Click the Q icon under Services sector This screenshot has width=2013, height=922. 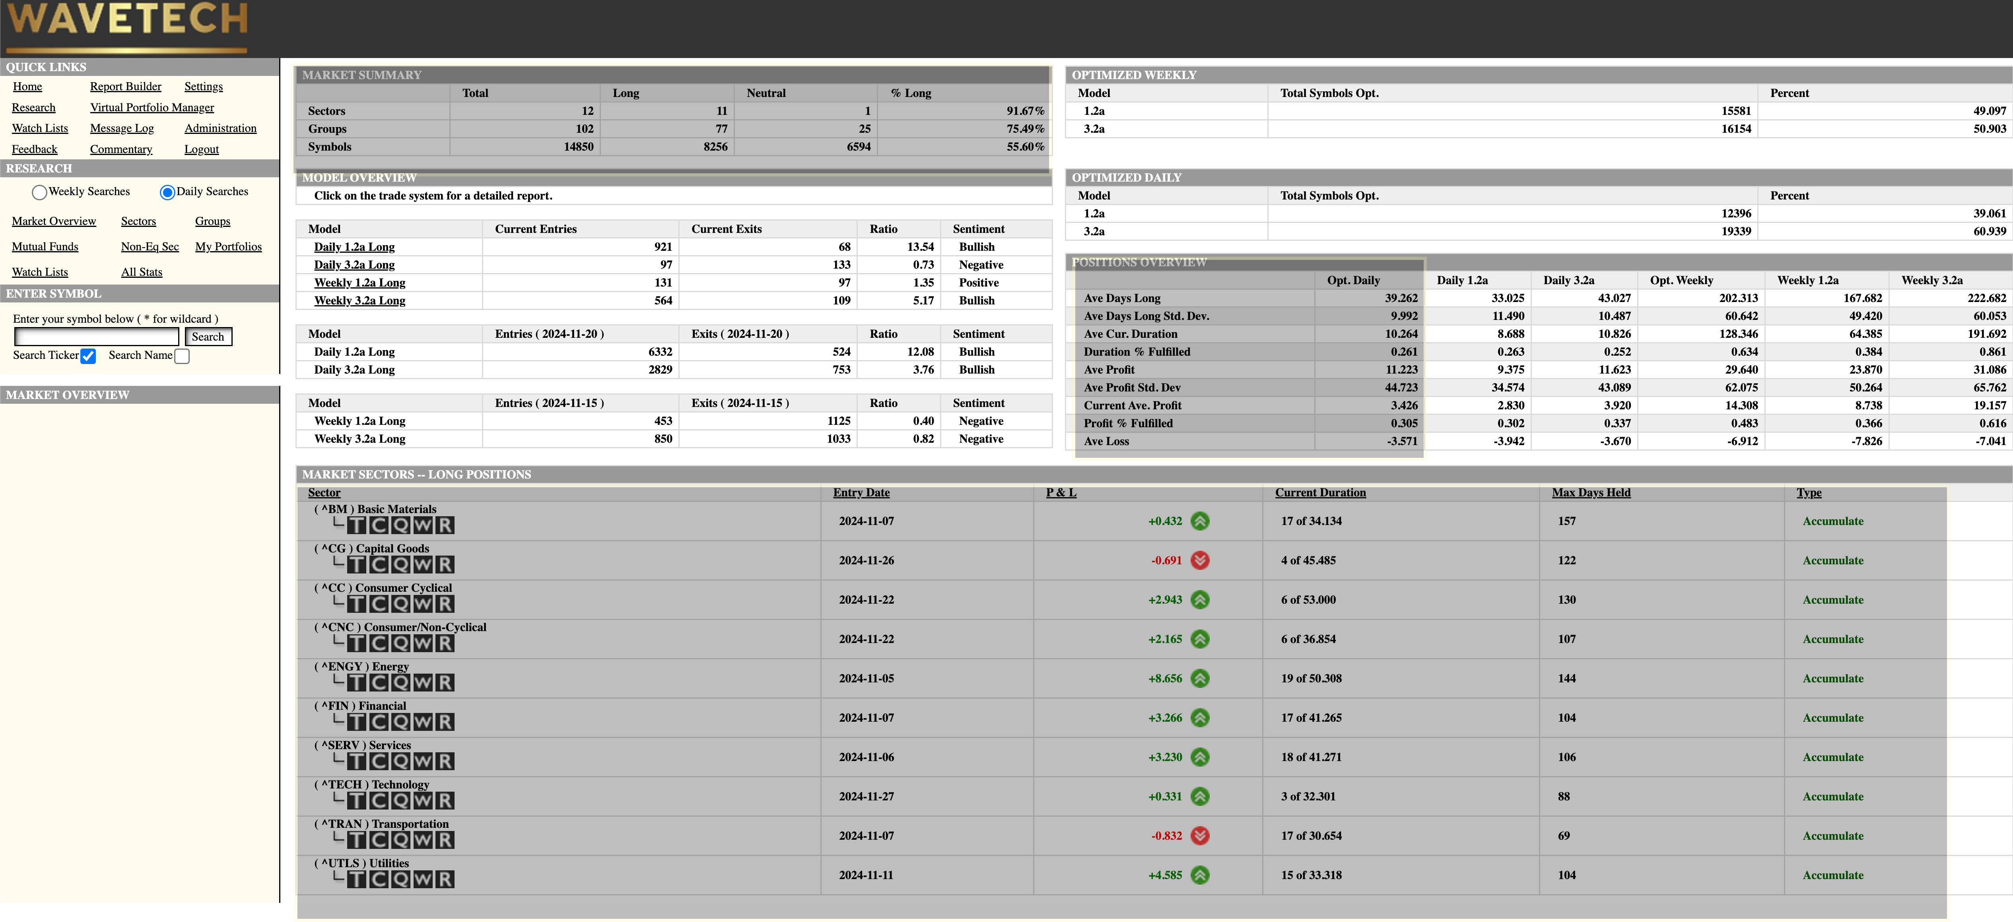pyautogui.click(x=400, y=761)
